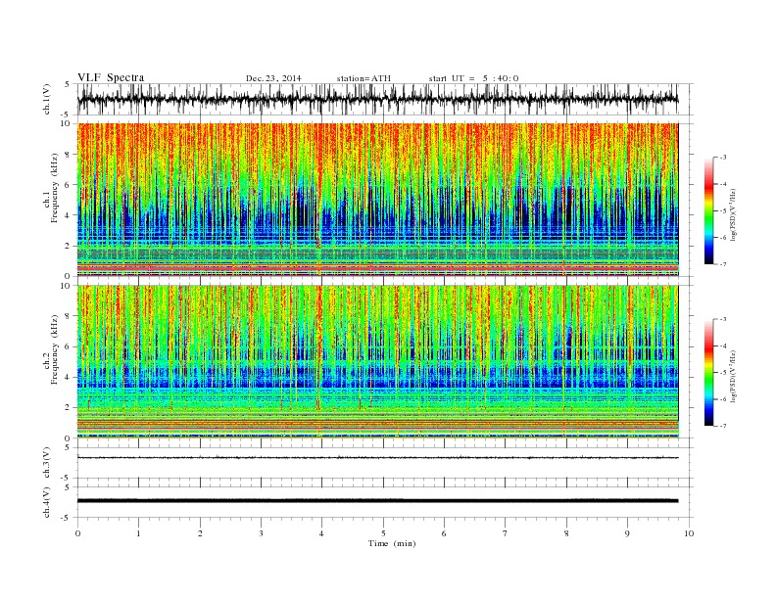This screenshot has width=776, height=599.
Task: Click time axis tick label "1"
Action: click(x=138, y=533)
